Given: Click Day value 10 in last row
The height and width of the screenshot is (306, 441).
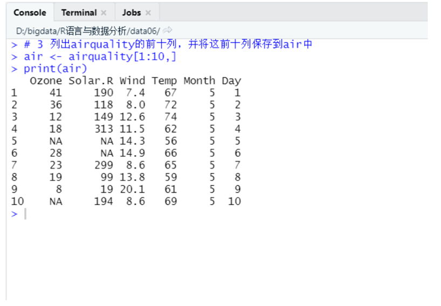Looking at the screenshot, I should click(235, 201).
